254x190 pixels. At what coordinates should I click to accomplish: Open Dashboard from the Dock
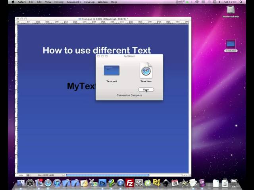tap(30, 183)
